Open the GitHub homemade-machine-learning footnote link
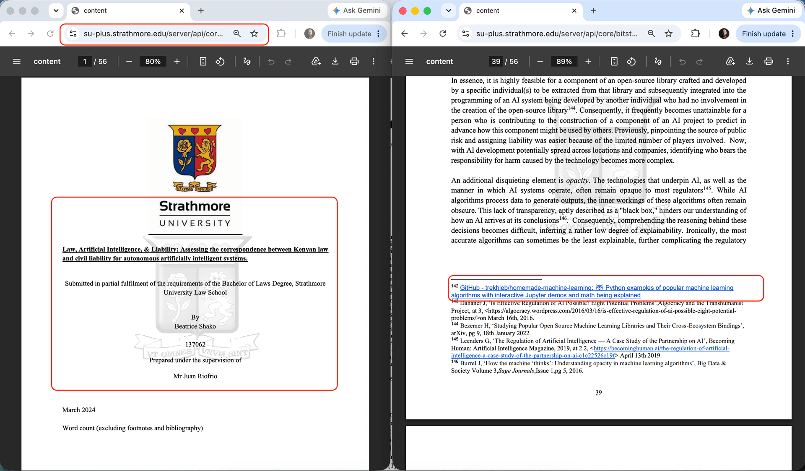The image size is (805, 471). point(592,291)
